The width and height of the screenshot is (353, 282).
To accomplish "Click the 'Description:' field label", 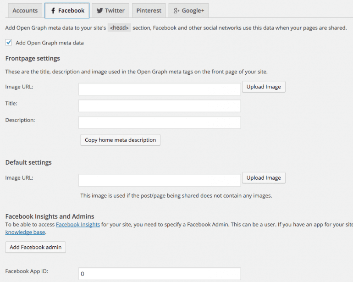I will click(x=20, y=120).
